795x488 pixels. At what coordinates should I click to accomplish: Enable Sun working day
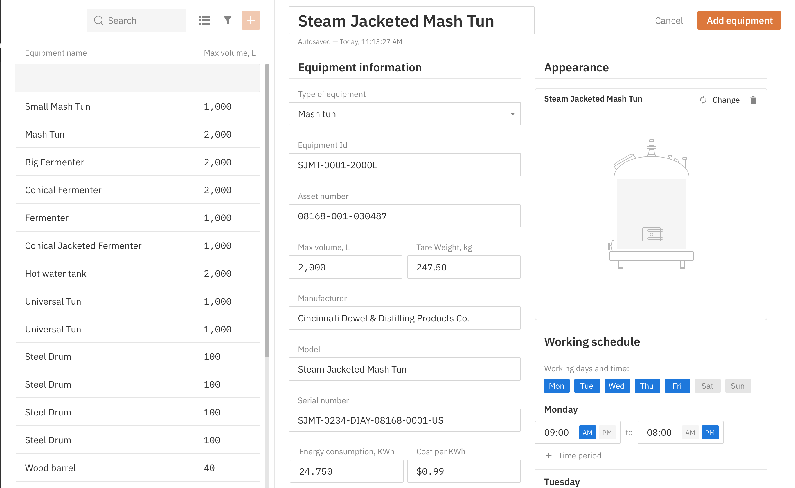738,386
